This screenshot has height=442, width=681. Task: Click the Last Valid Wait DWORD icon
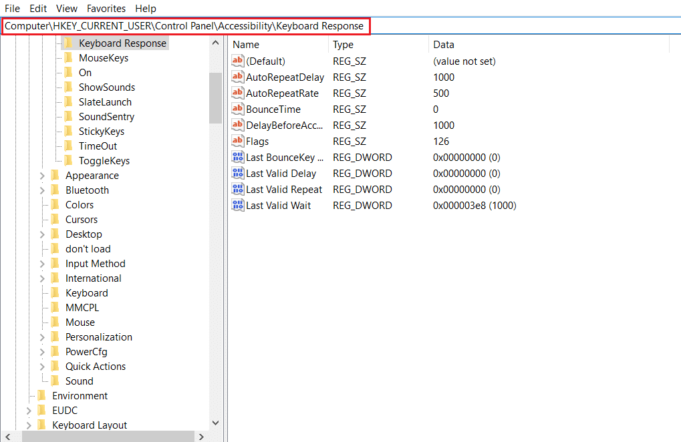pyautogui.click(x=237, y=205)
